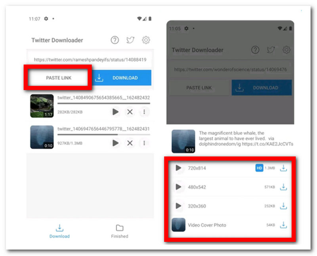Click the progress bar of the 282KB/282KB download
This screenshot has height=256, width=317.
(x=104, y=103)
